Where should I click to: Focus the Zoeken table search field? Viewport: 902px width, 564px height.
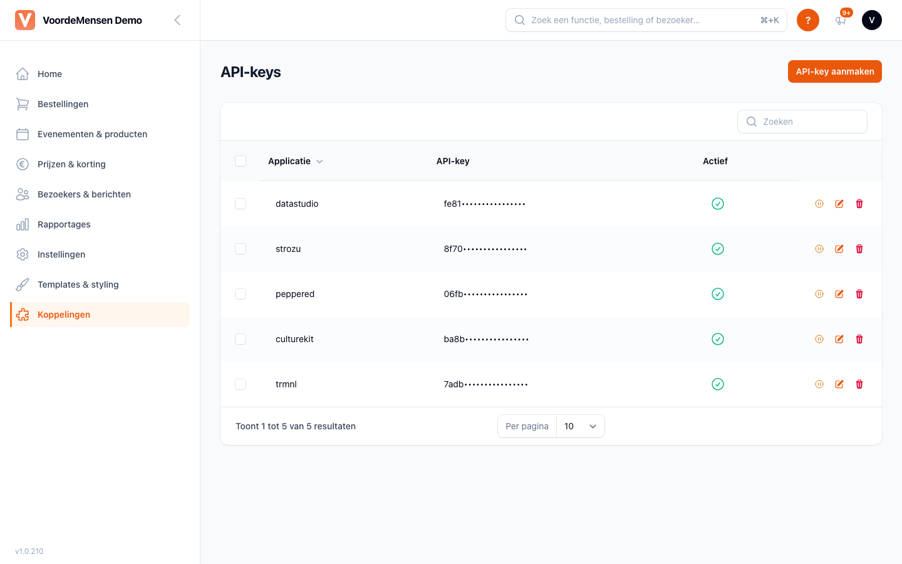[x=802, y=122]
